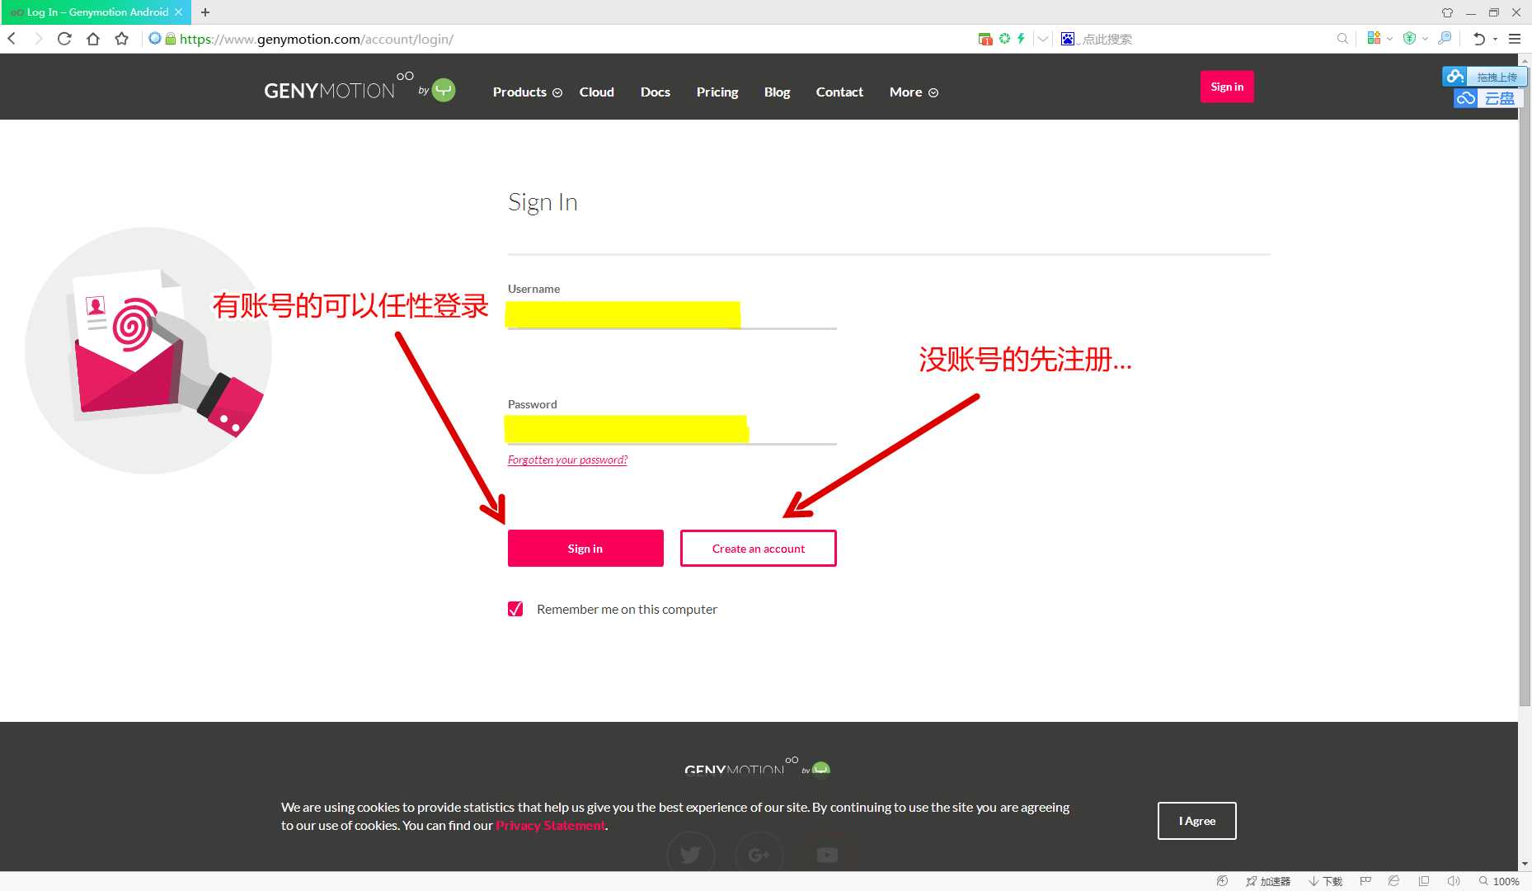Screen dimensions: 1532x891
Task: Open the colorful extensions grid icon
Action: click(x=1374, y=38)
